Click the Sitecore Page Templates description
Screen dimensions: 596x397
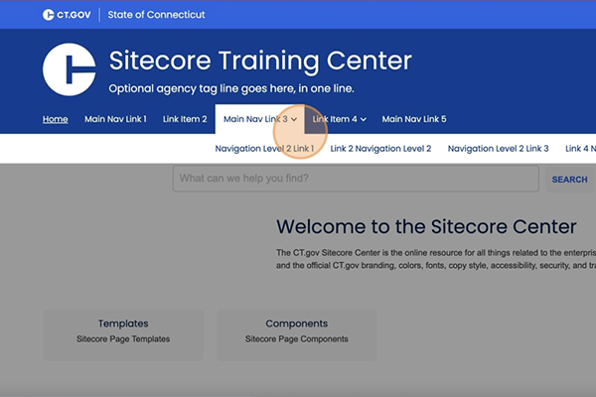coord(123,339)
